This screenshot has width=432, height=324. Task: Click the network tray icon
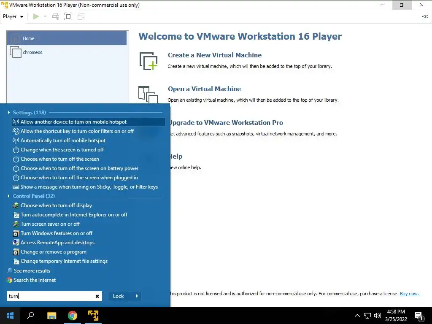367,316
